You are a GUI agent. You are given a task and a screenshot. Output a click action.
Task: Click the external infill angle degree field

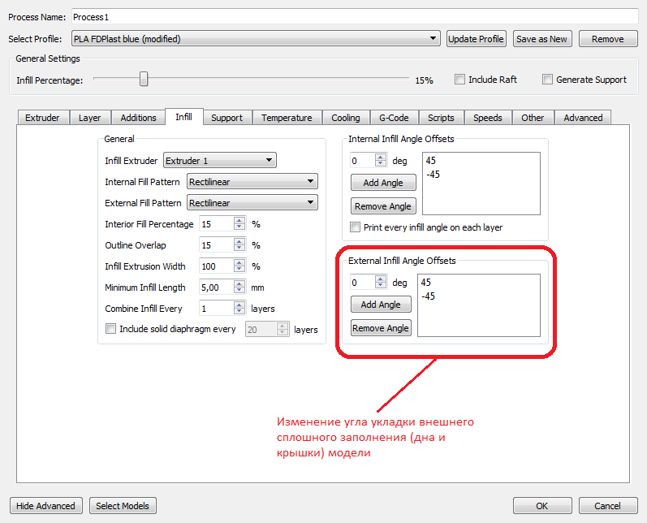pos(362,282)
